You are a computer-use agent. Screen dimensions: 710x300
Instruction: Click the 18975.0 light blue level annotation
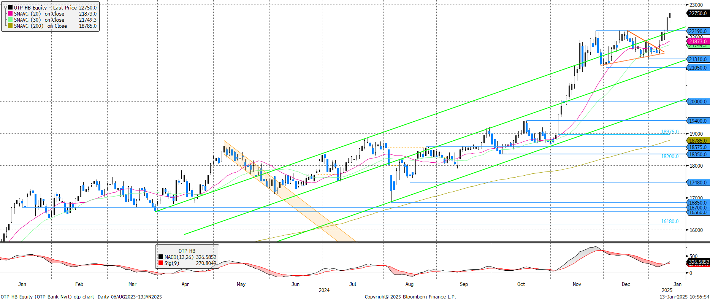pyautogui.click(x=670, y=132)
